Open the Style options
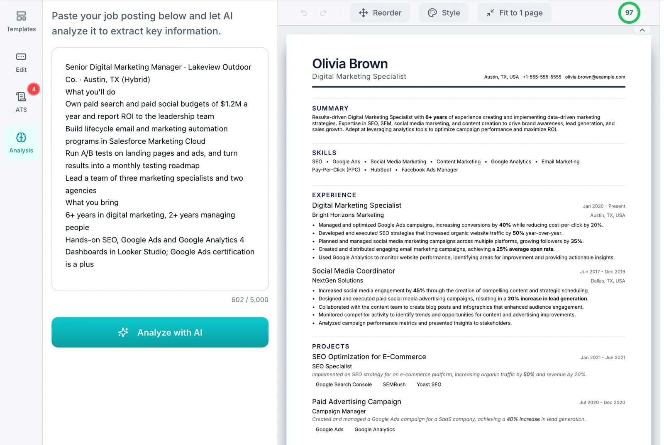 pyautogui.click(x=444, y=13)
